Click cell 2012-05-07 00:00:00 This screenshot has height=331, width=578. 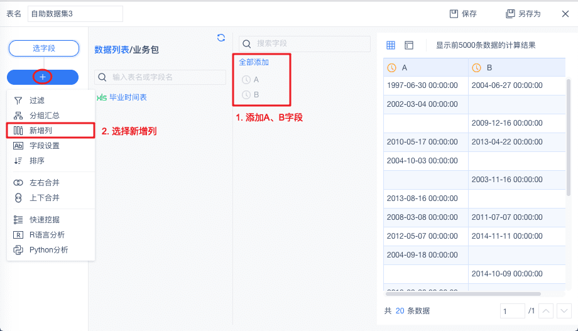point(426,236)
